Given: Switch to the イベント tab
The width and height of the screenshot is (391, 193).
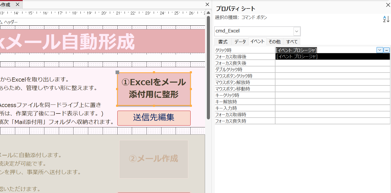Looking at the screenshot, I should tap(257, 41).
